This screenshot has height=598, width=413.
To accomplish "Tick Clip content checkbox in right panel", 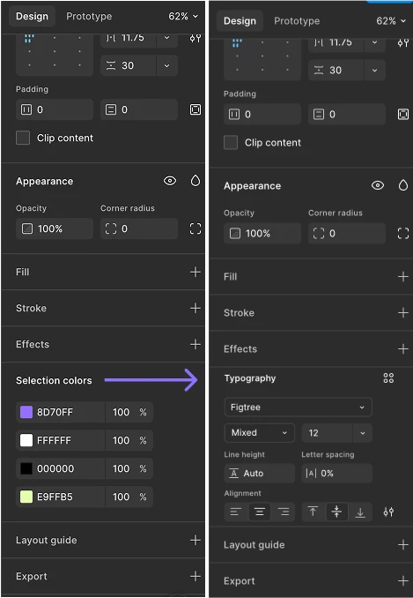I will point(231,142).
